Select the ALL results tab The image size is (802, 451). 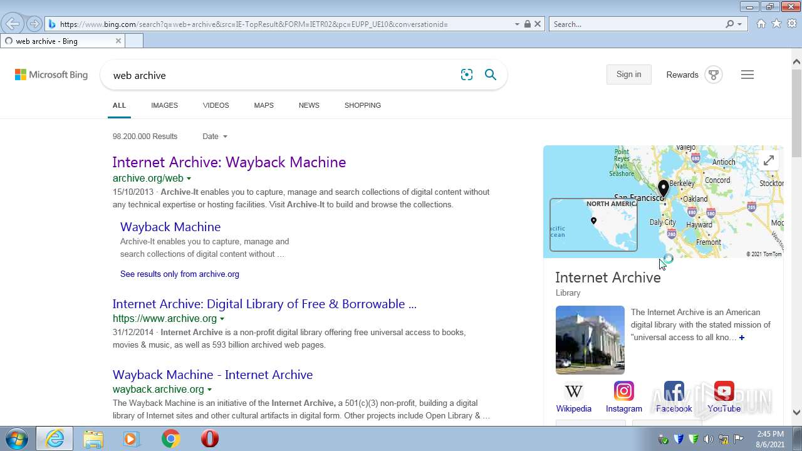(119, 105)
